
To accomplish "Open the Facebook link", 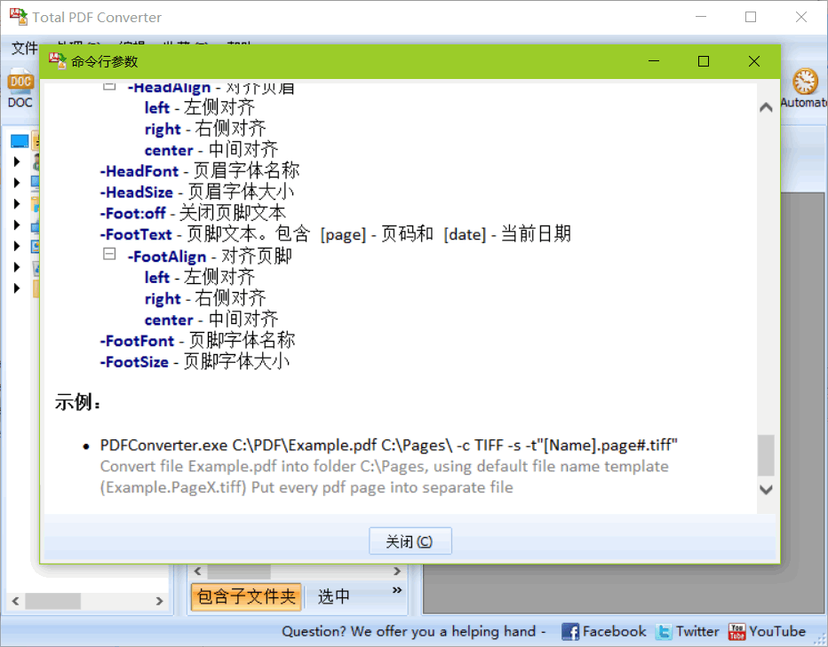I will pos(614,631).
